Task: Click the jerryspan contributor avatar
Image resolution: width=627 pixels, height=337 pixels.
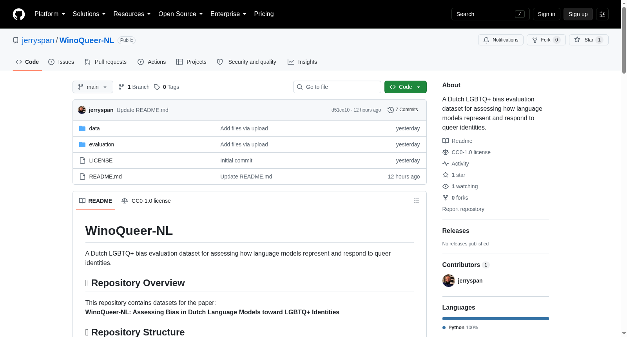Action: pos(449,281)
